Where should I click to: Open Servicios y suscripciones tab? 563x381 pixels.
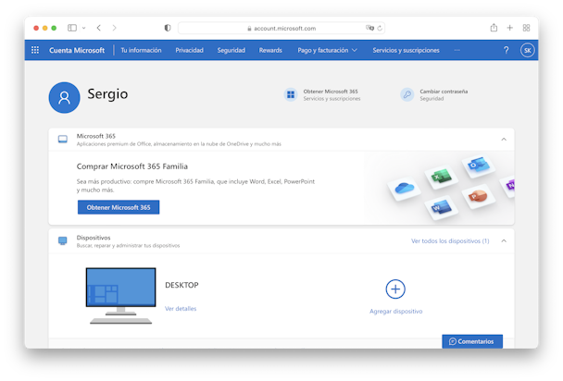(406, 50)
